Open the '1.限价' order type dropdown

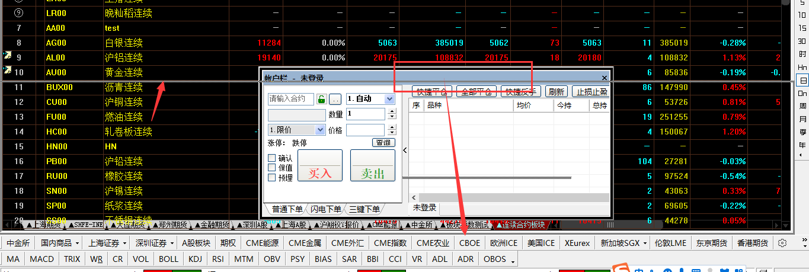321,130
